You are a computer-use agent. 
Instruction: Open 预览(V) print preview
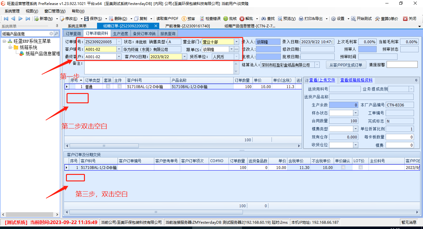pos(287,19)
